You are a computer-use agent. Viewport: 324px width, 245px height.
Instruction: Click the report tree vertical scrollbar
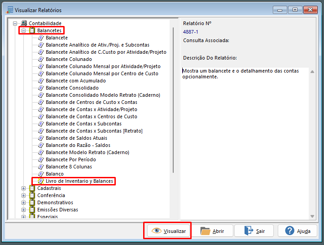point(173,100)
